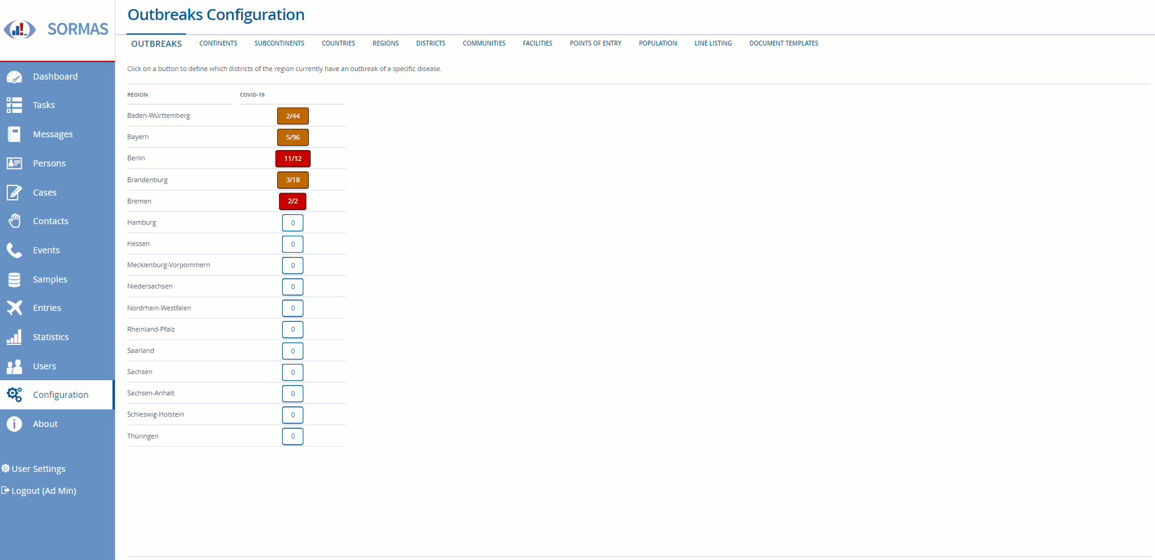
Task: Open the Dashboard menu label
Action: 55,77
